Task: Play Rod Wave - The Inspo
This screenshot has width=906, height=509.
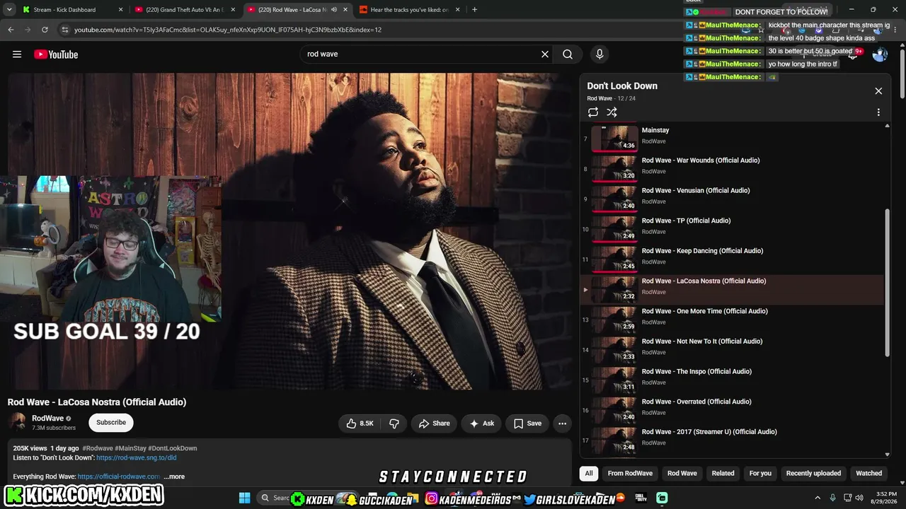Action: click(733, 379)
